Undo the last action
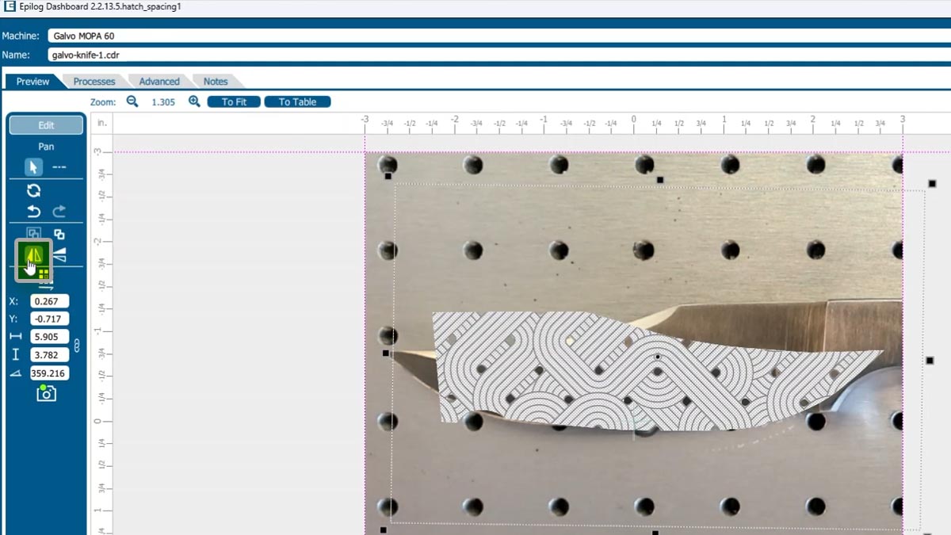The image size is (951, 535). pyautogui.click(x=33, y=212)
